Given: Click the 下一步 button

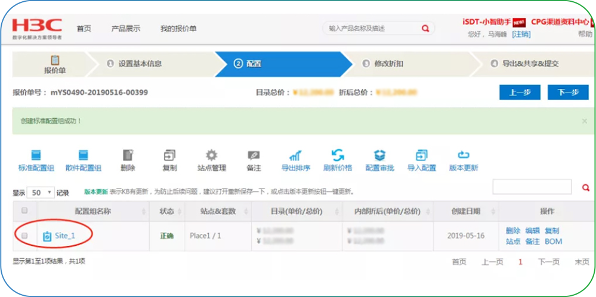Looking at the screenshot, I should (x=568, y=92).
